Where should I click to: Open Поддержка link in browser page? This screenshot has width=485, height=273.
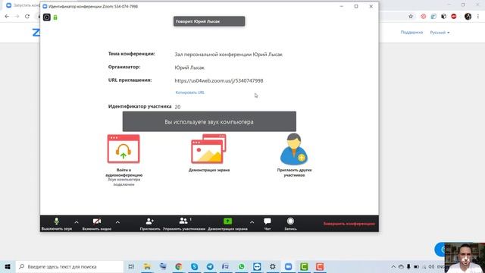(411, 32)
